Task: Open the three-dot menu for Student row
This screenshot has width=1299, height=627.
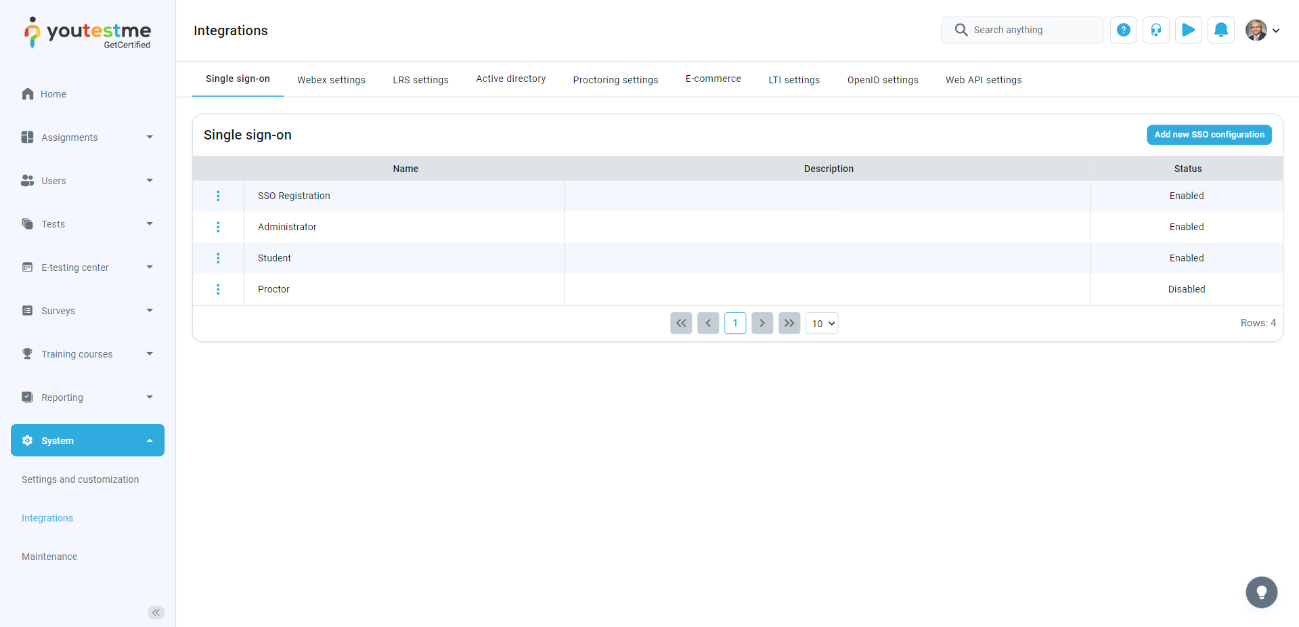Action: [218, 258]
